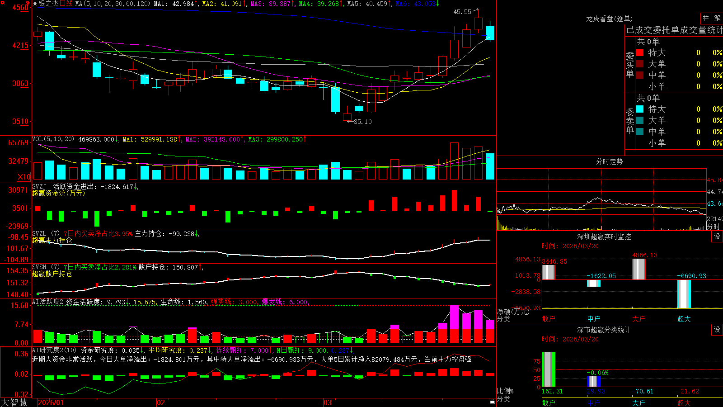723x407 pixels.
Task: Click the 主力持仓: -99.238 value
Action: 164,234
